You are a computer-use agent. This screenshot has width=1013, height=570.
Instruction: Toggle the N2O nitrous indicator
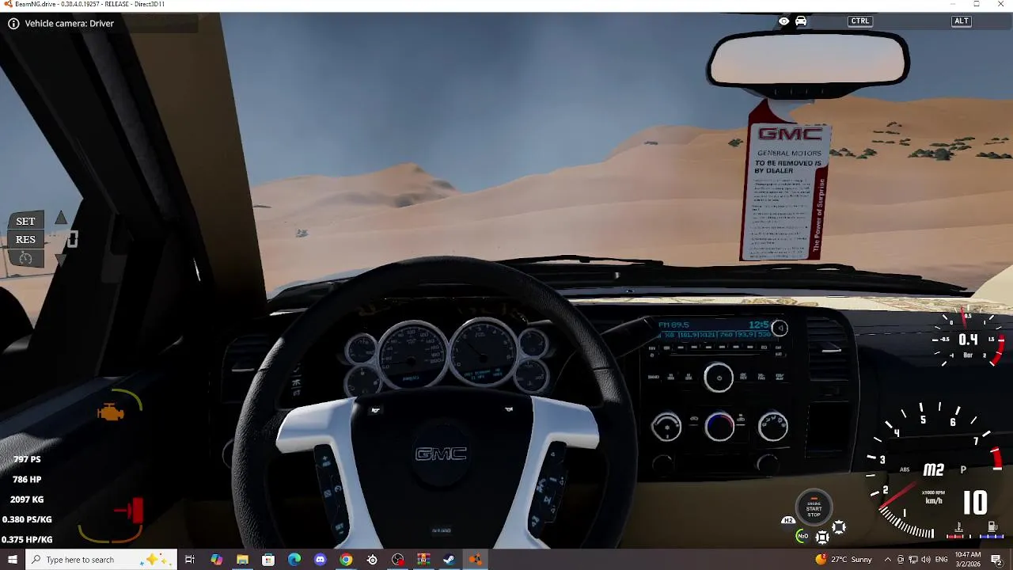point(802,536)
